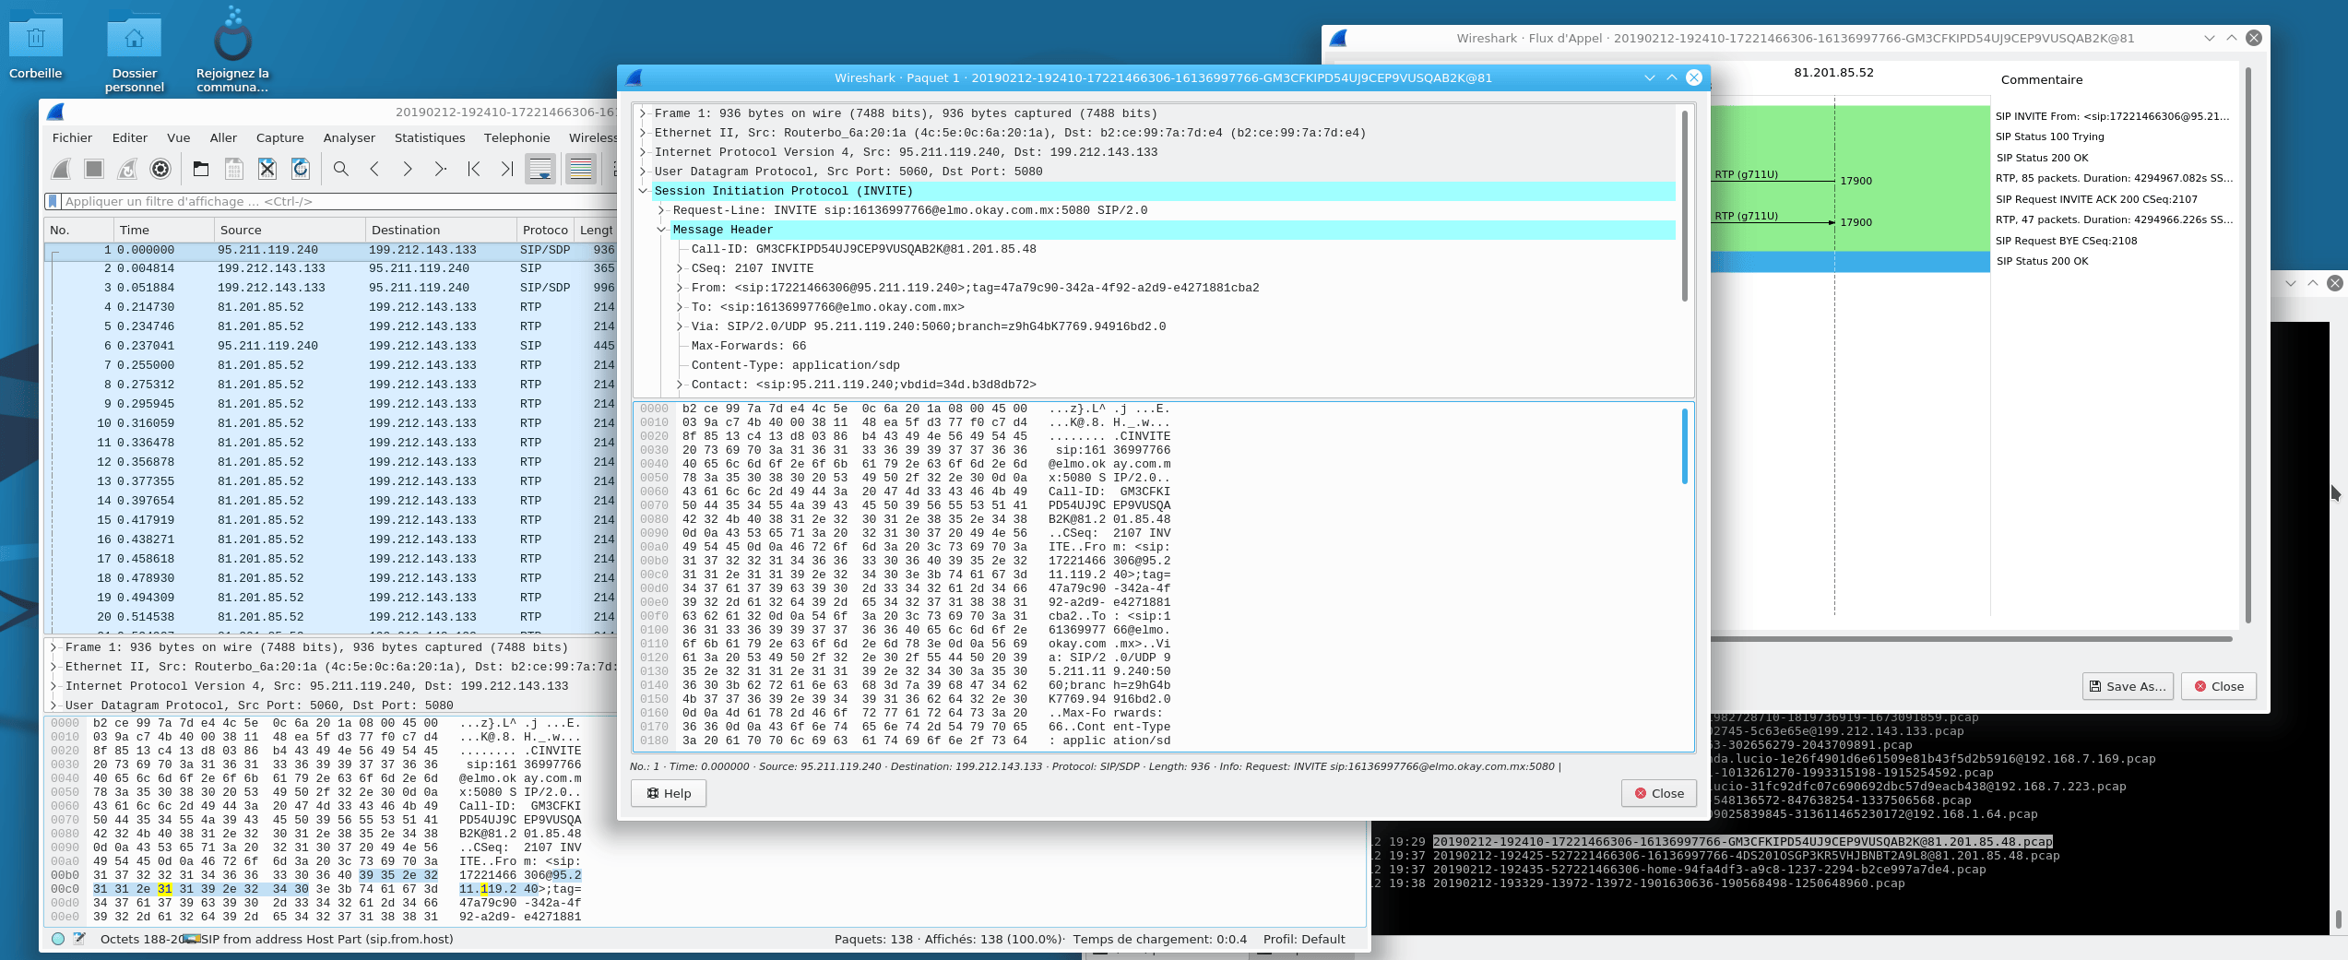Toggle auto-scroll to the last packet
Image resolution: width=2348 pixels, height=960 pixels.
pyautogui.click(x=540, y=169)
